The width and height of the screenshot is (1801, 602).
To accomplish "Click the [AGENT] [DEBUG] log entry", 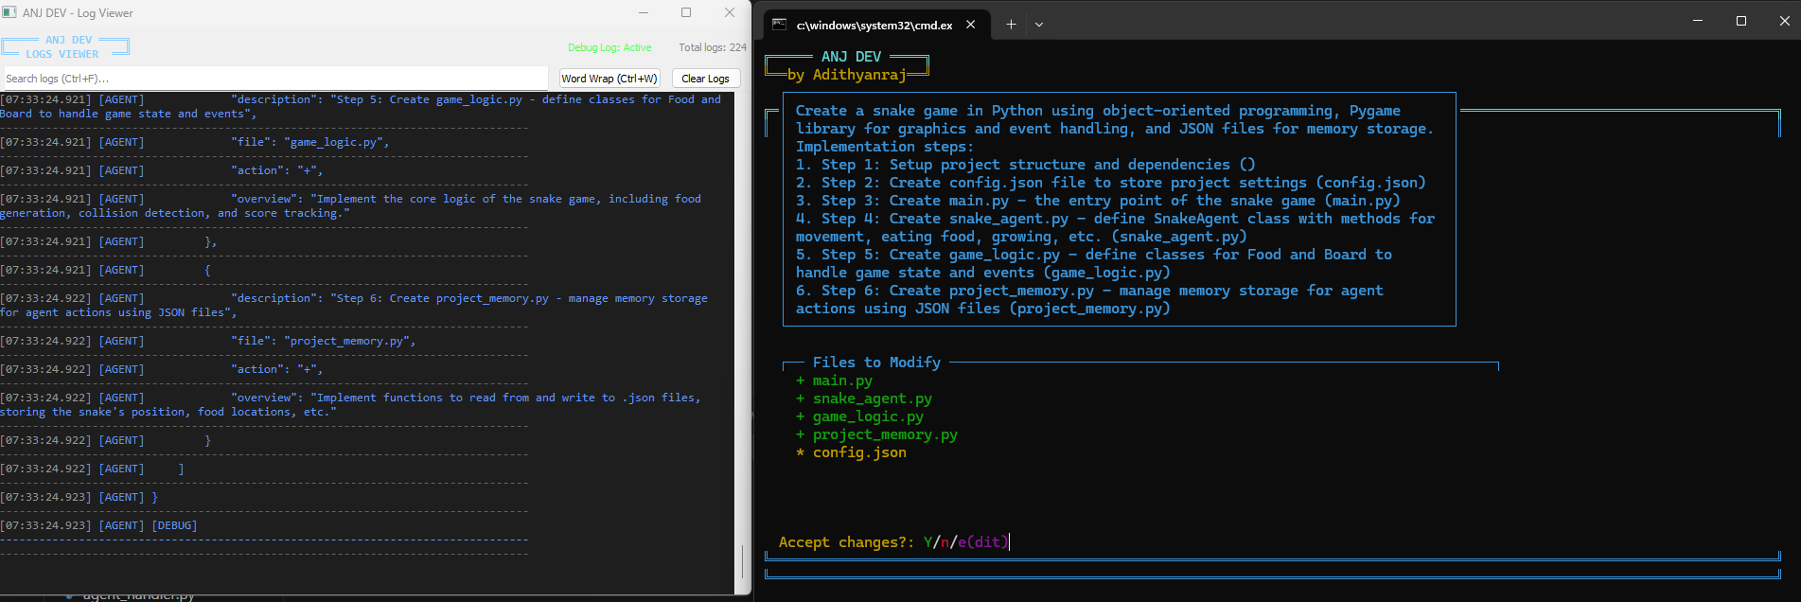I will click(x=98, y=525).
